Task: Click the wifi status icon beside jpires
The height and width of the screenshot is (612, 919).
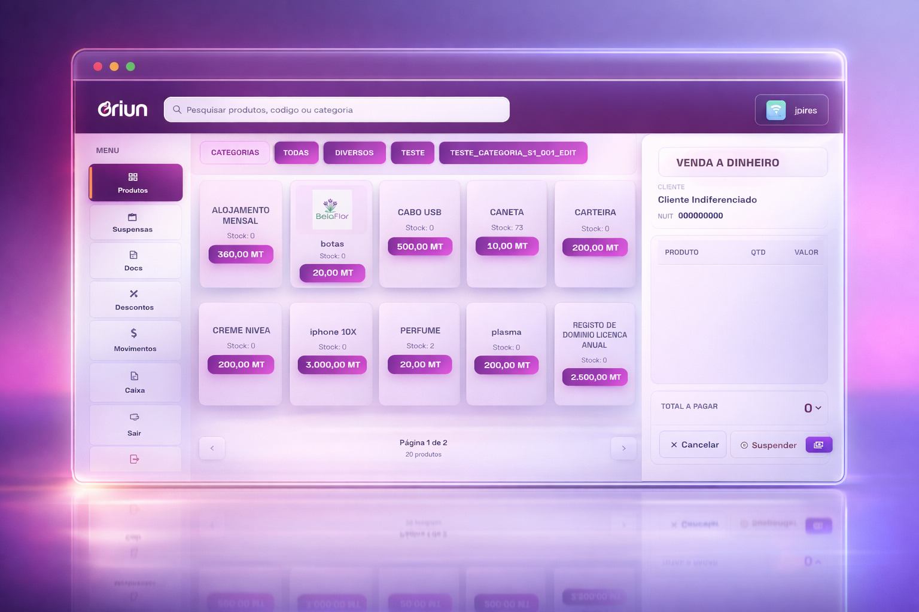Action: [x=776, y=110]
